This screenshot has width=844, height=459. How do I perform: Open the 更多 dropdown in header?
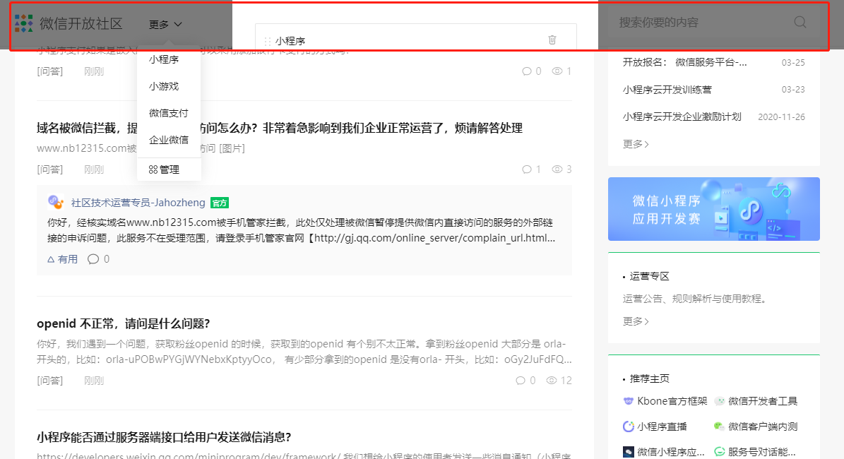[165, 24]
